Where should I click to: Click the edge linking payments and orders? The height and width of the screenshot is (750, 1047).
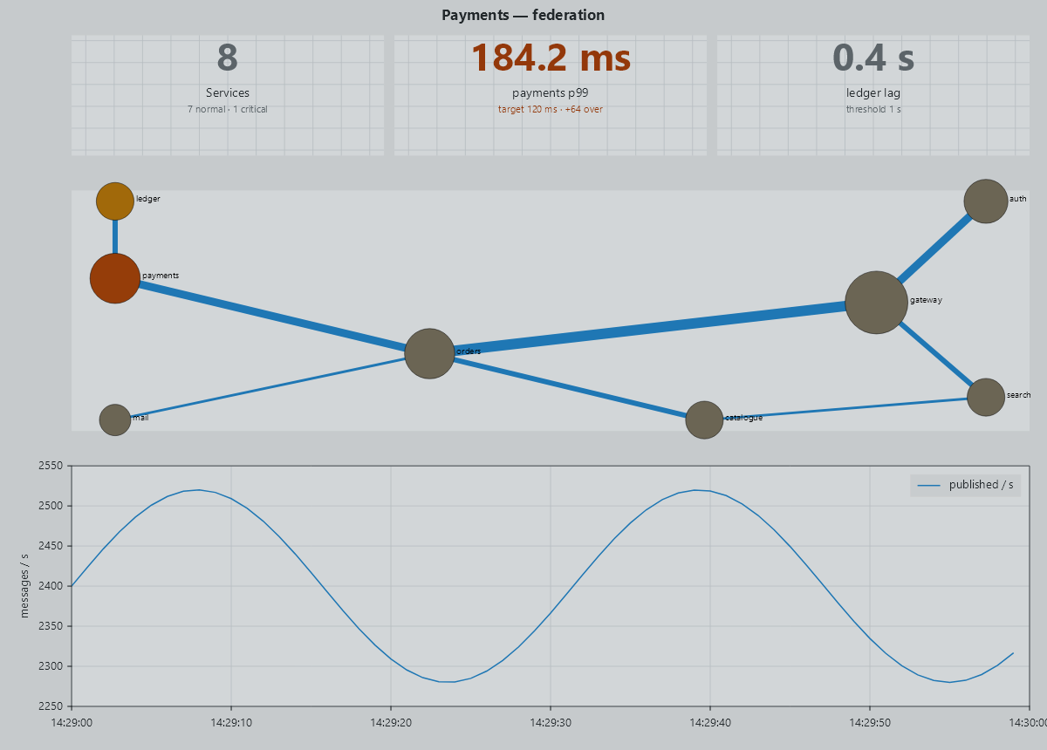pyautogui.click(x=271, y=316)
